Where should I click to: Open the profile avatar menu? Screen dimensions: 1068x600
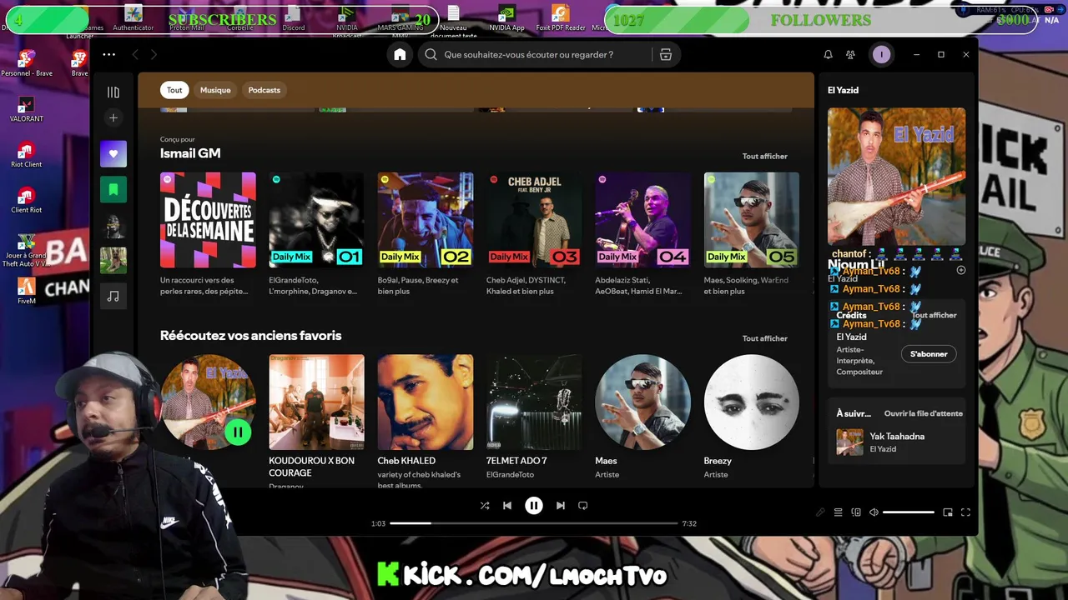click(x=881, y=54)
